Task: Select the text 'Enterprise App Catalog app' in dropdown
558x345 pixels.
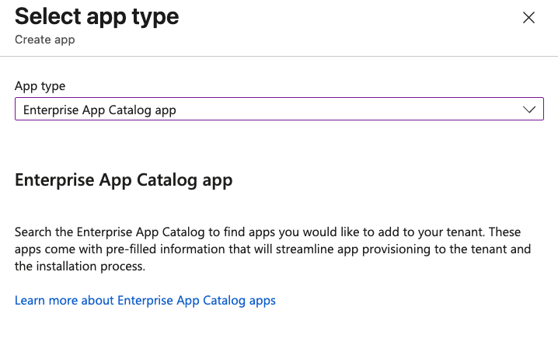Action: click(x=99, y=110)
